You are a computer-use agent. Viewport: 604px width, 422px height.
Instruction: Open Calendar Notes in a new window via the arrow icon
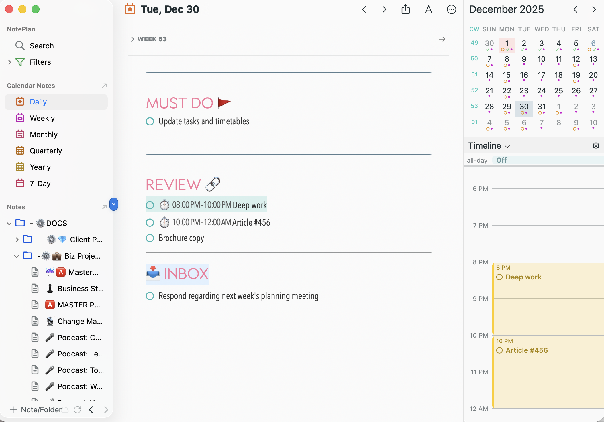104,86
